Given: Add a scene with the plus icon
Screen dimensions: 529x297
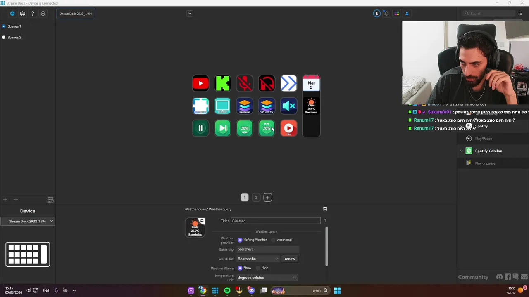Looking at the screenshot, I should [x=5, y=200].
